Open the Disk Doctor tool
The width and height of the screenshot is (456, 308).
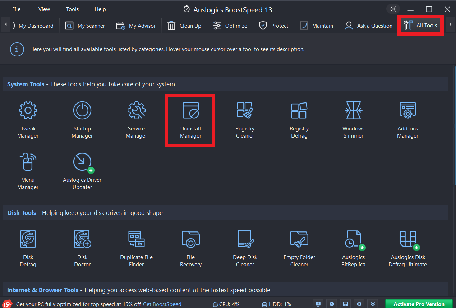pos(82,248)
